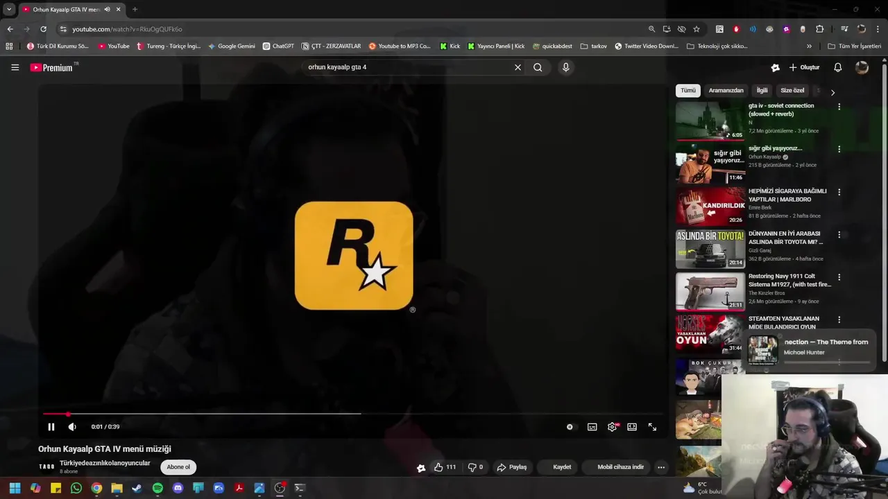Open the Tüm Yer İşaretleri folder
Image resolution: width=888 pixels, height=499 pixels.
tap(854, 46)
